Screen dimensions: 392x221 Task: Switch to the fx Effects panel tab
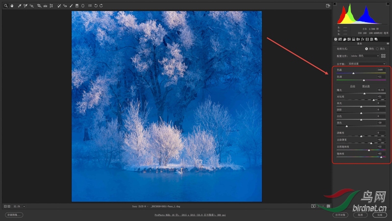(362, 39)
